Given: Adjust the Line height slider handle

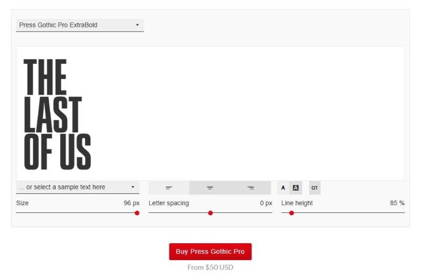Looking at the screenshot, I should pos(291,213).
